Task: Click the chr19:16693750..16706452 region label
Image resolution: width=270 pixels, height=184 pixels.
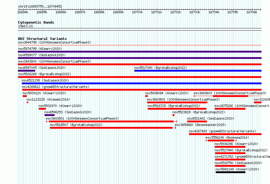Action: tap(40, 6)
